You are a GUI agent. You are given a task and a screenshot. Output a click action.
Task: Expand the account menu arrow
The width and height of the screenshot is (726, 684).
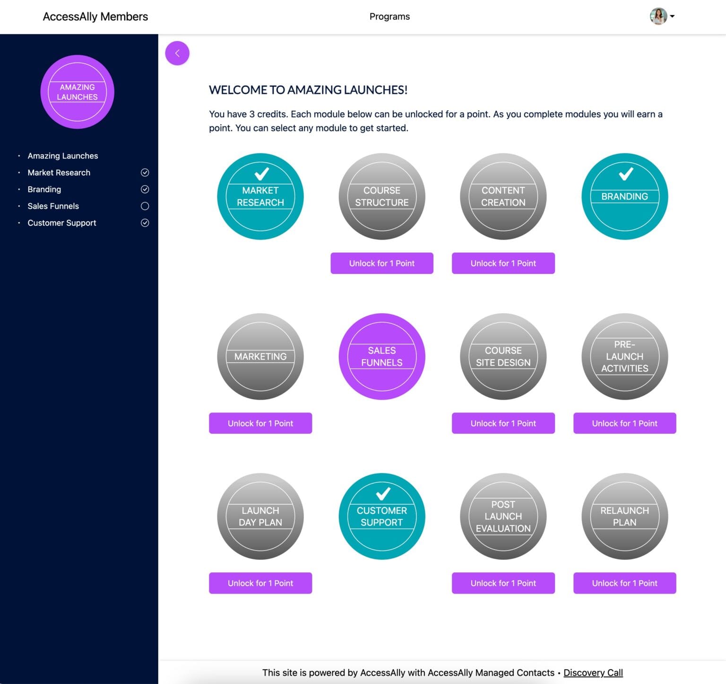coord(673,17)
